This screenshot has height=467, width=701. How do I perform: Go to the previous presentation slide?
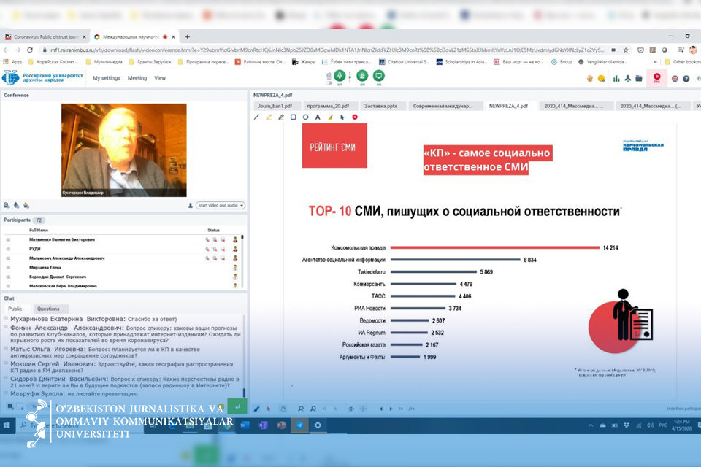(x=381, y=409)
